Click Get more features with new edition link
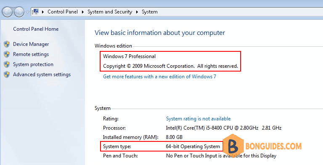323x165 pixels. pyautogui.click(x=159, y=77)
